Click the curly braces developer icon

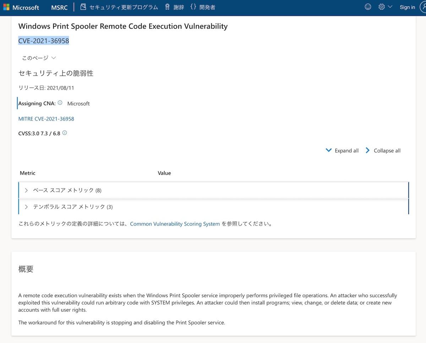(x=193, y=7)
